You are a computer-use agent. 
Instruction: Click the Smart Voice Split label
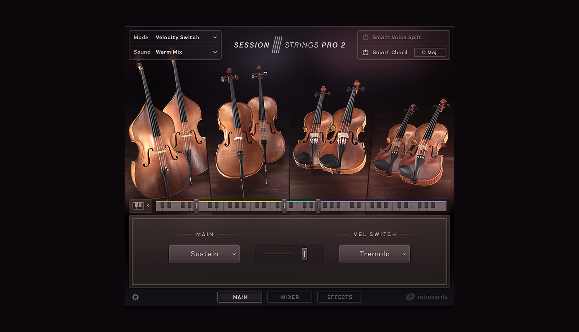click(397, 38)
